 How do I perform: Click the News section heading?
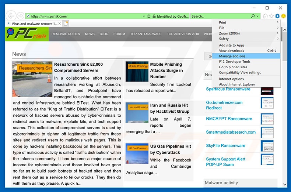pos(19,54)
